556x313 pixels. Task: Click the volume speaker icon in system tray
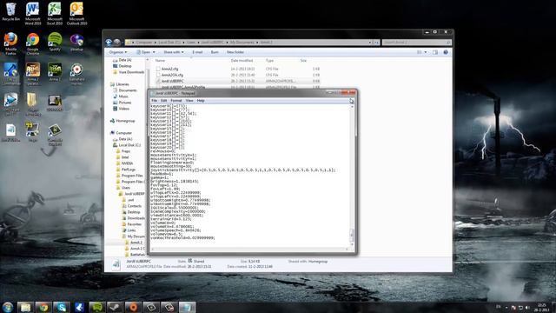527,307
